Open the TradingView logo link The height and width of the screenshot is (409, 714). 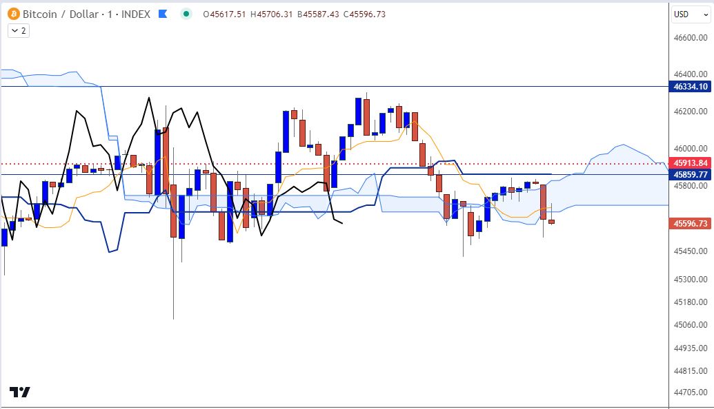[20, 392]
